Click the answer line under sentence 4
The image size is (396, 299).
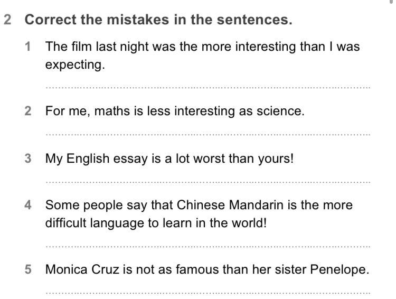point(208,246)
